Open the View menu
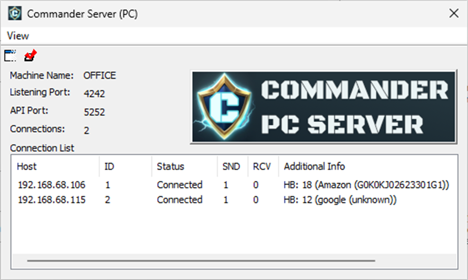The image size is (468, 280). point(18,36)
